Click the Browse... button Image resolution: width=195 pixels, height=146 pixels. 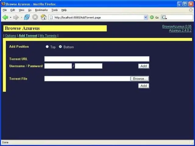[x=140, y=78]
